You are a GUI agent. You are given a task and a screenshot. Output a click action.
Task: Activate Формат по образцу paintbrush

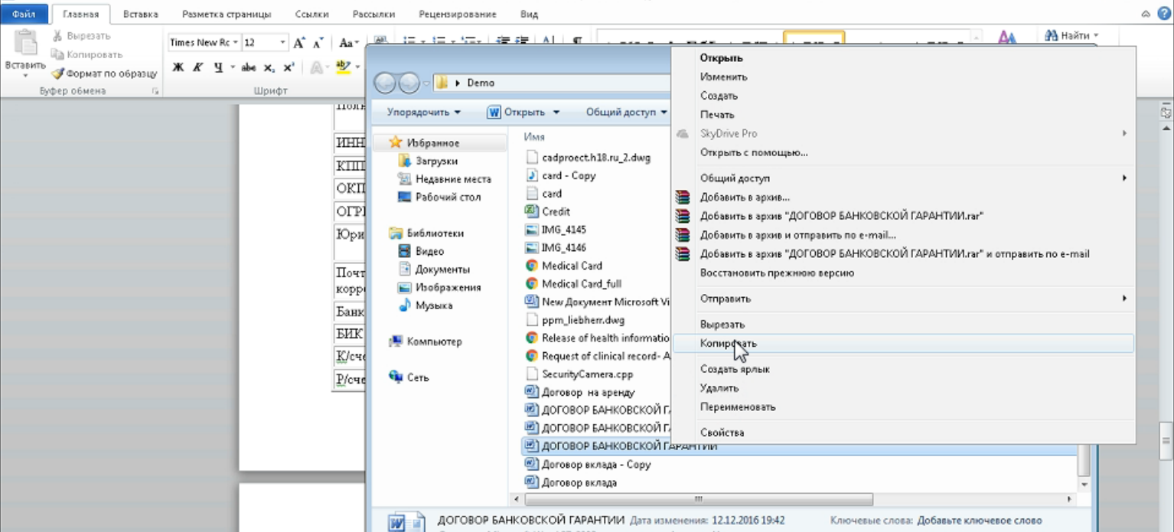click(x=104, y=73)
